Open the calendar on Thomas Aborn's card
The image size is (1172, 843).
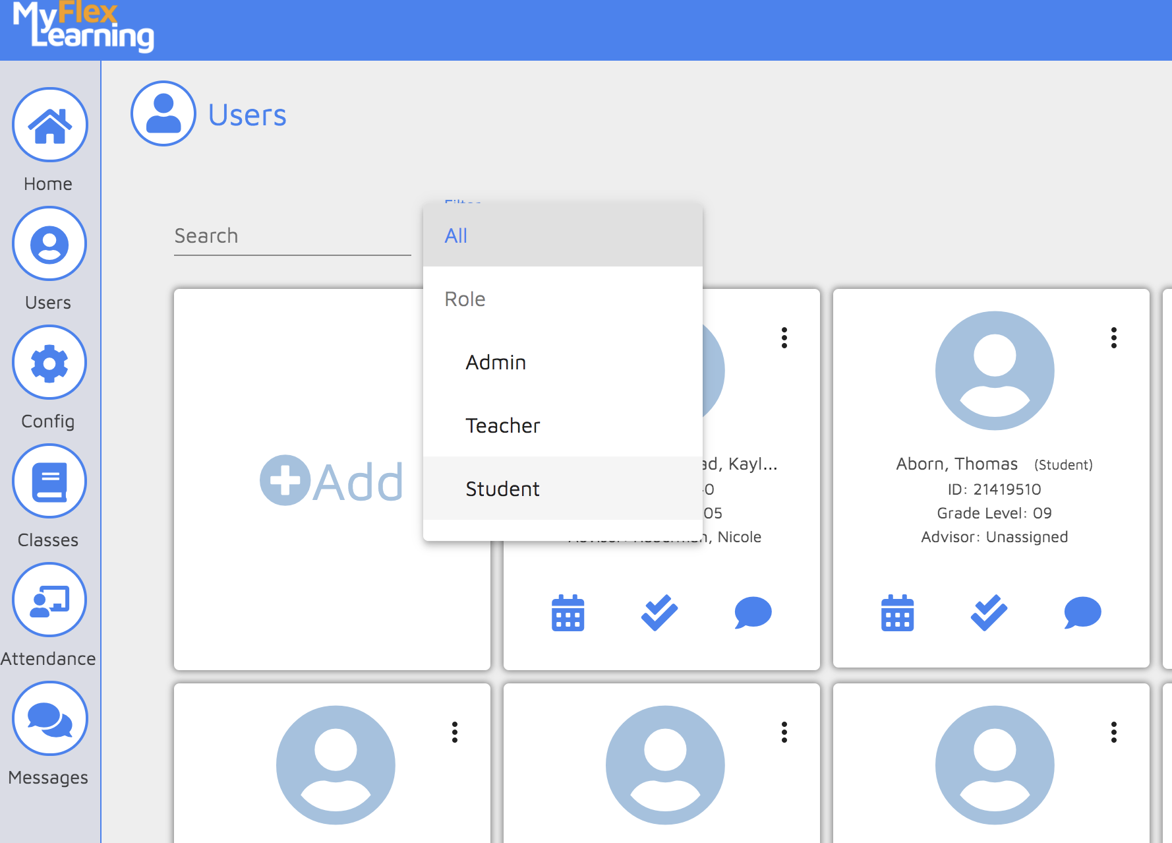click(897, 613)
